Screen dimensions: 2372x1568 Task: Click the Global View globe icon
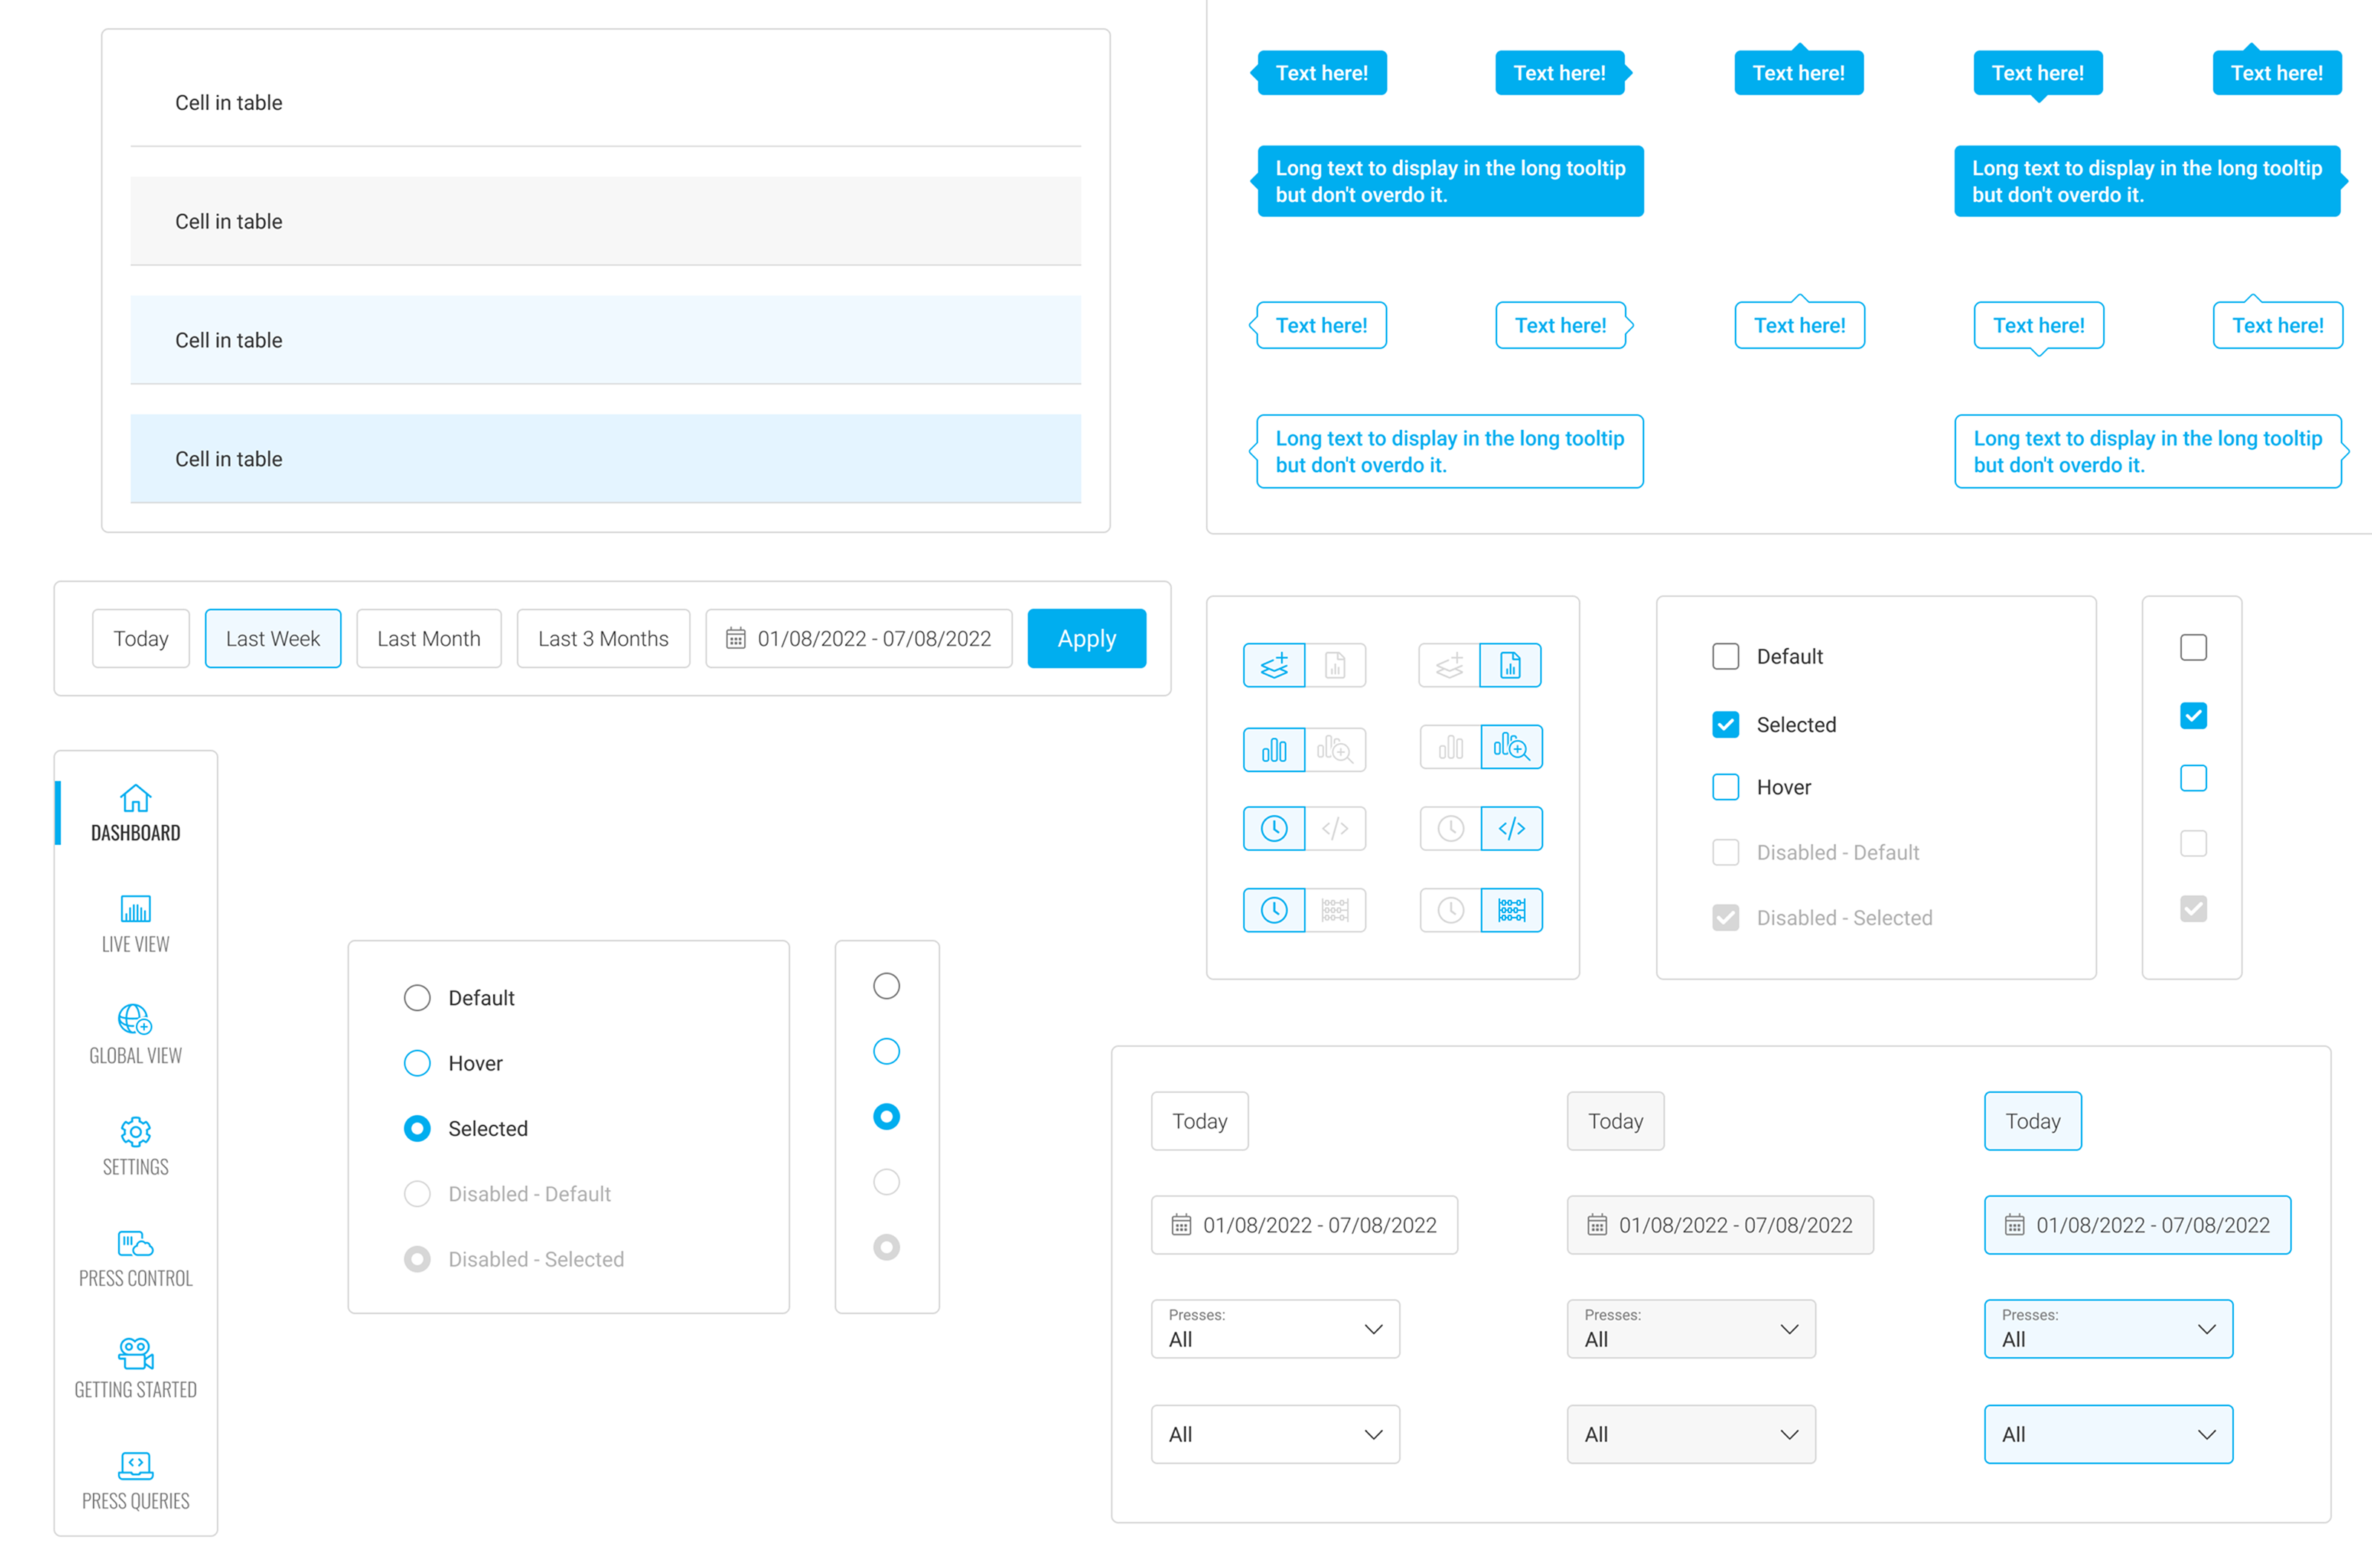click(135, 1021)
